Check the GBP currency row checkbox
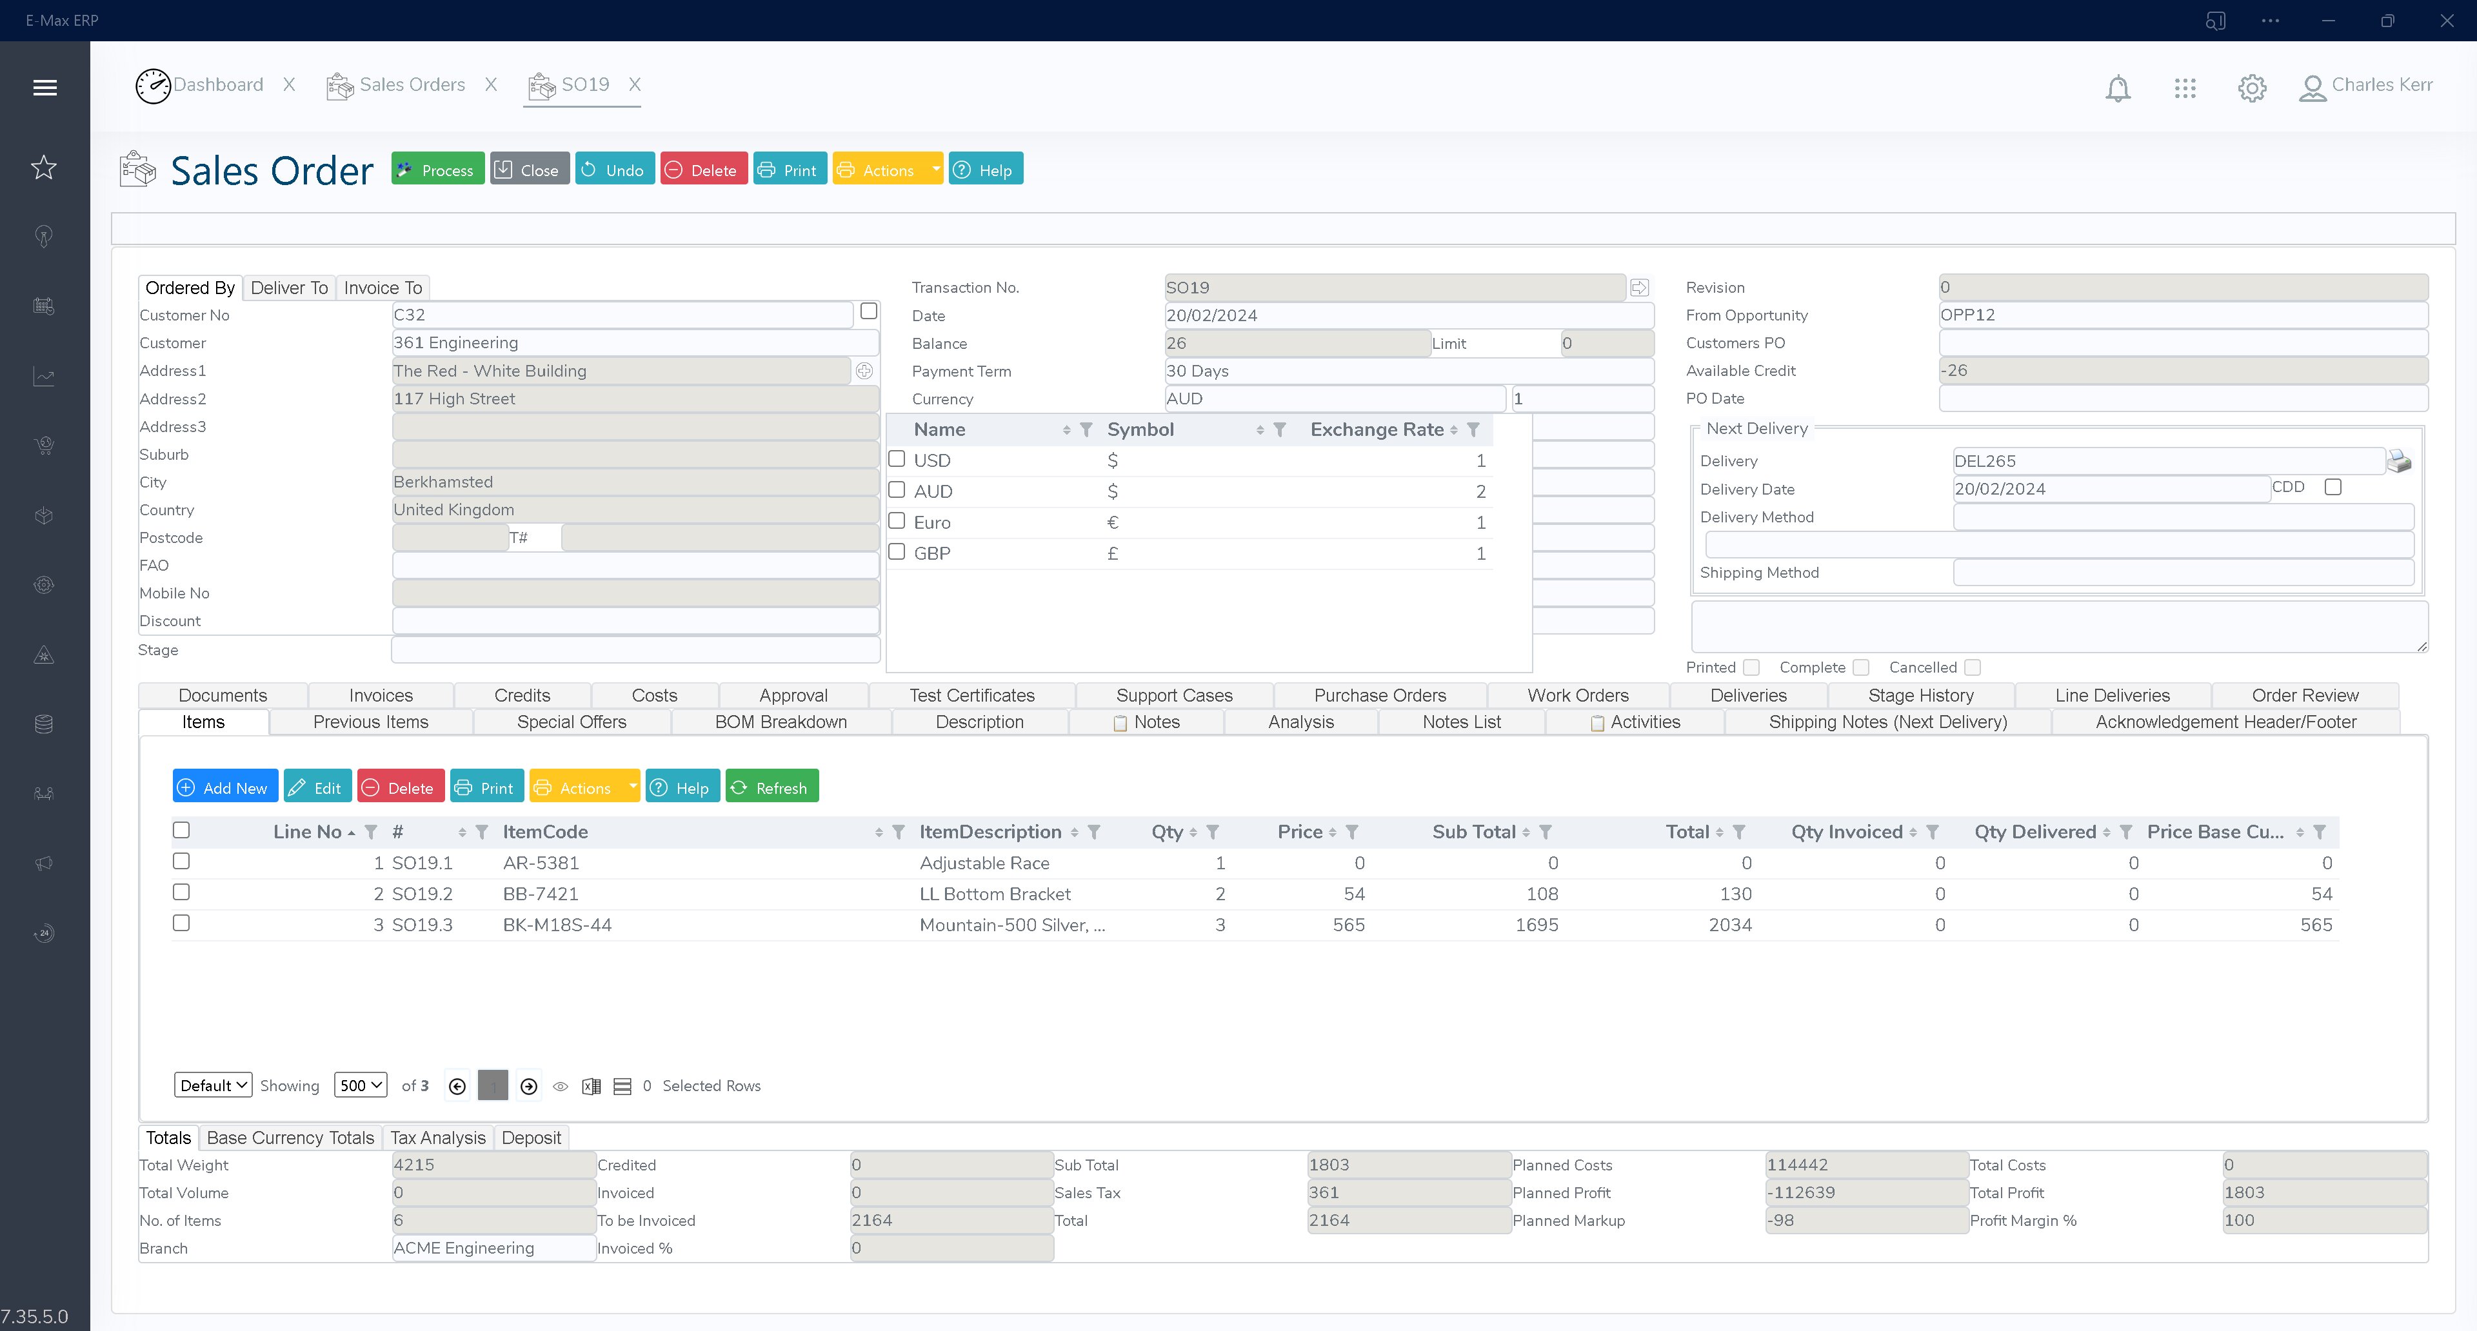The width and height of the screenshot is (2477, 1331). click(896, 553)
